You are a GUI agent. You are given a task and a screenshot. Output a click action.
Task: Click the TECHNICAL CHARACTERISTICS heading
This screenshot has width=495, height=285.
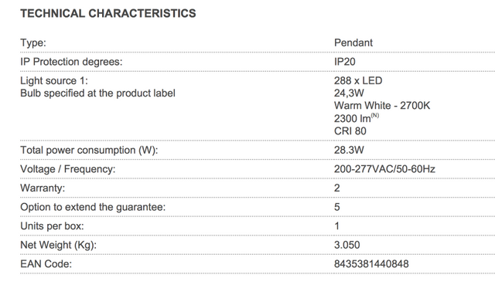coord(108,14)
